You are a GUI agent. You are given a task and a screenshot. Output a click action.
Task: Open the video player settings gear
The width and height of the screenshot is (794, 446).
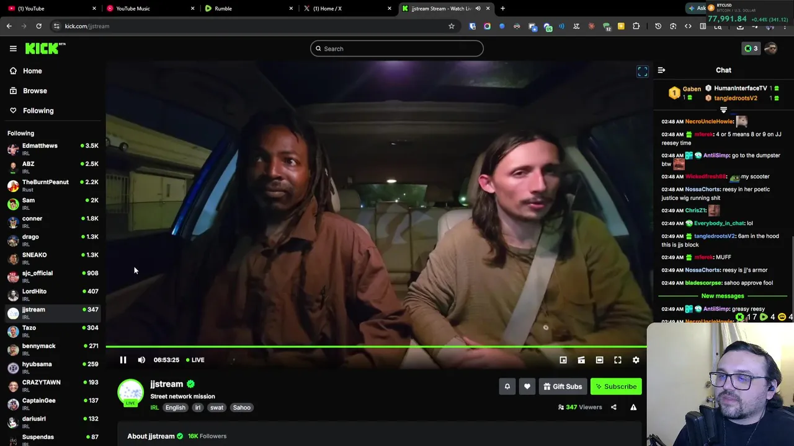[636, 360]
